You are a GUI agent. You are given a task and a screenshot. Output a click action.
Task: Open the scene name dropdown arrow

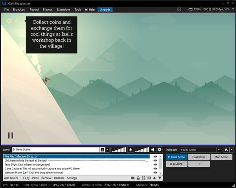(107, 149)
